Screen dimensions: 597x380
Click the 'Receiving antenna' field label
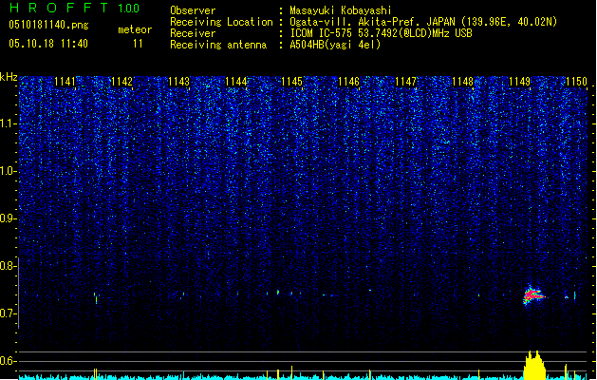[x=218, y=45]
